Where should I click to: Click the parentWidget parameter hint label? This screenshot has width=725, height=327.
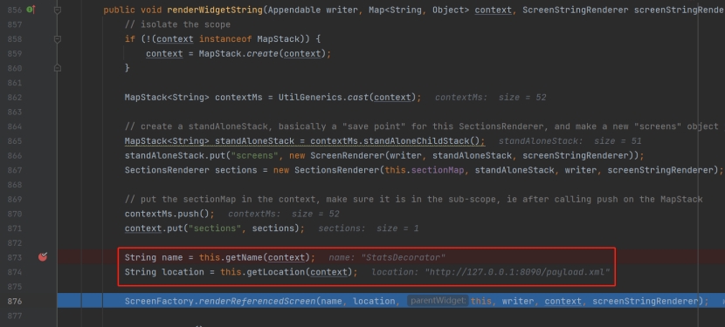438,301
